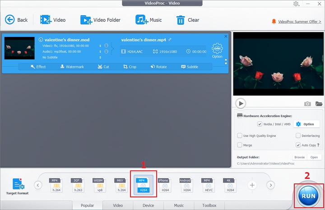Click output path C:\Users\Administrator\Videos\VideoProc

(265, 164)
